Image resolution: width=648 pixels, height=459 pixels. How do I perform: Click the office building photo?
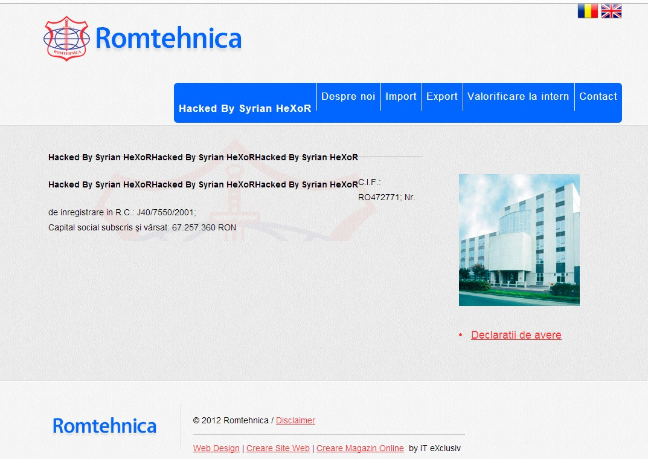(519, 239)
